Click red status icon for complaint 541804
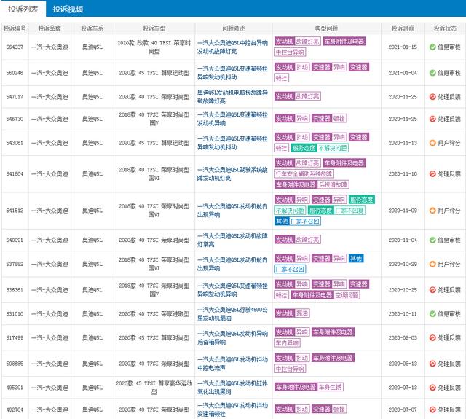Viewport: 466px width, 419px height. [433, 174]
